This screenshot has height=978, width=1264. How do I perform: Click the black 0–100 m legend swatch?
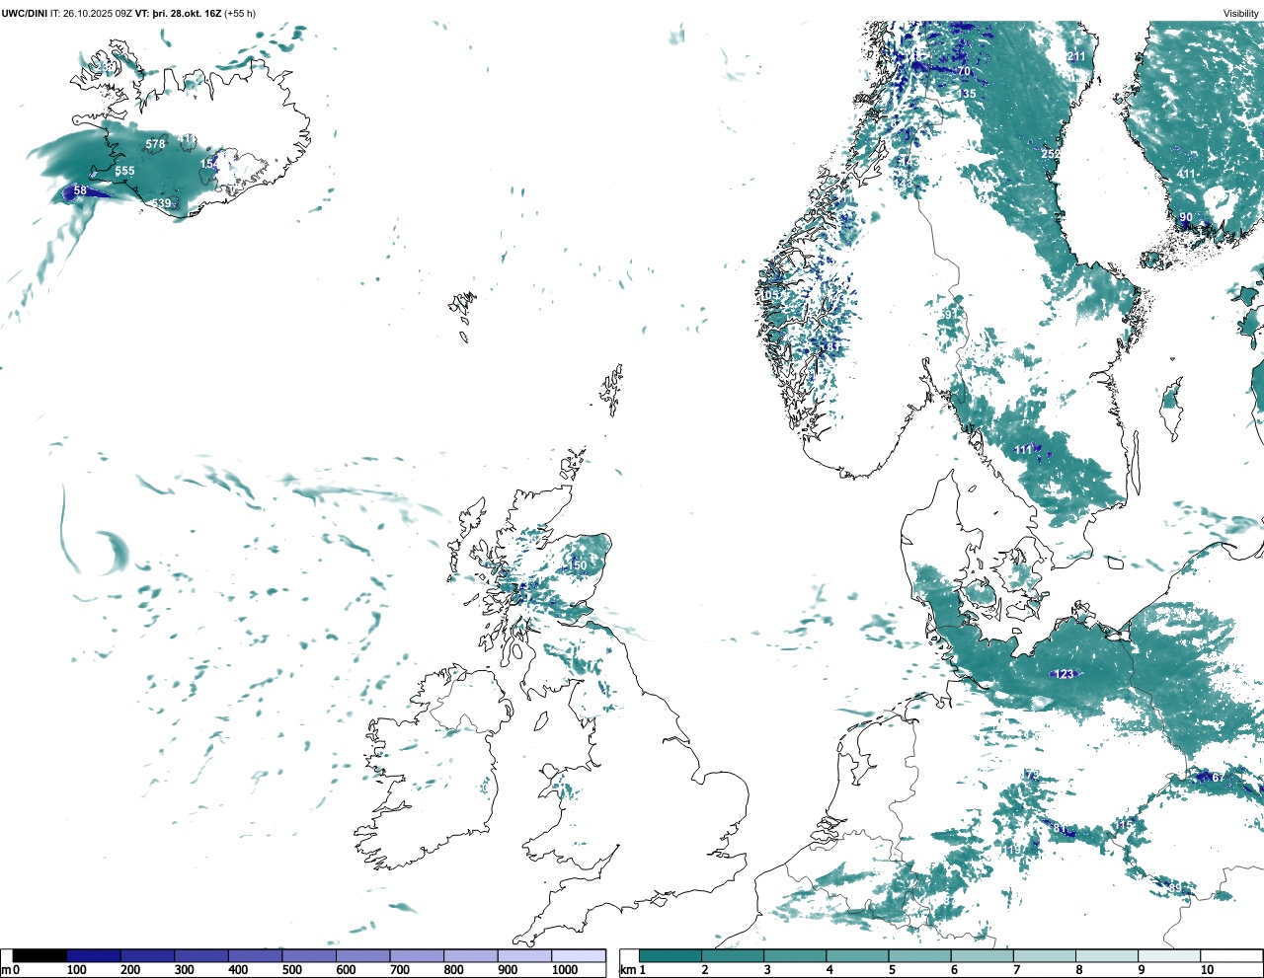pyautogui.click(x=39, y=955)
